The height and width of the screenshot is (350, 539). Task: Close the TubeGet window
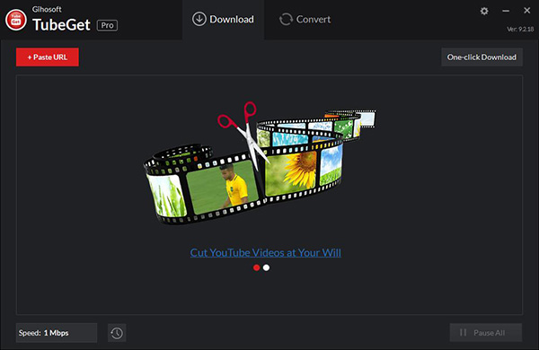pos(527,11)
